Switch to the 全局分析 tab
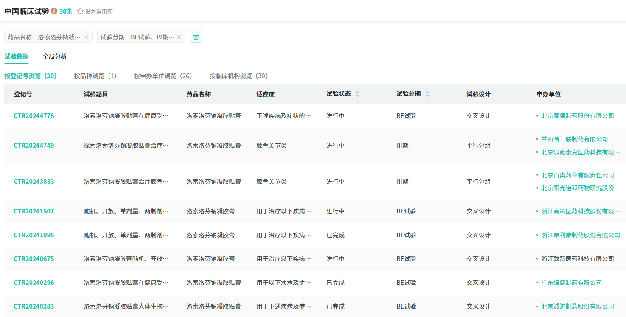This screenshot has height=317, width=626. coord(55,56)
